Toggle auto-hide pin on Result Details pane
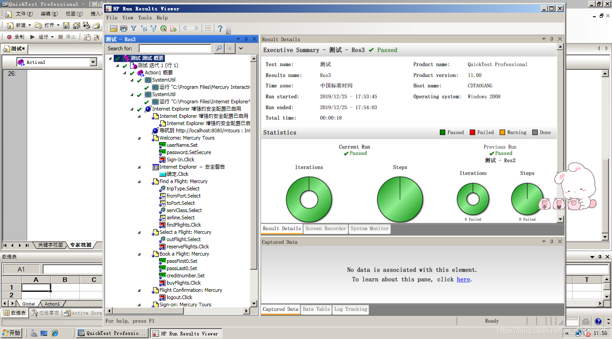 coord(552,39)
